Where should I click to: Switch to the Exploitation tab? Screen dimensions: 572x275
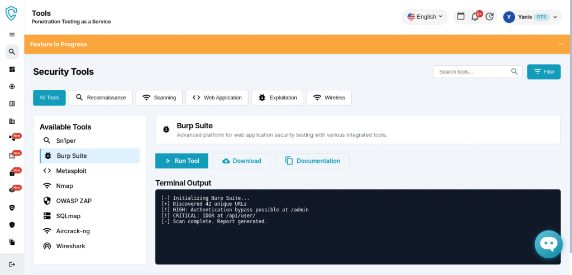(278, 98)
